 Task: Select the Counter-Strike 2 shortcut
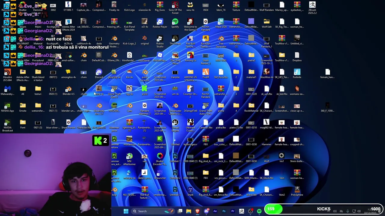[190, 92]
